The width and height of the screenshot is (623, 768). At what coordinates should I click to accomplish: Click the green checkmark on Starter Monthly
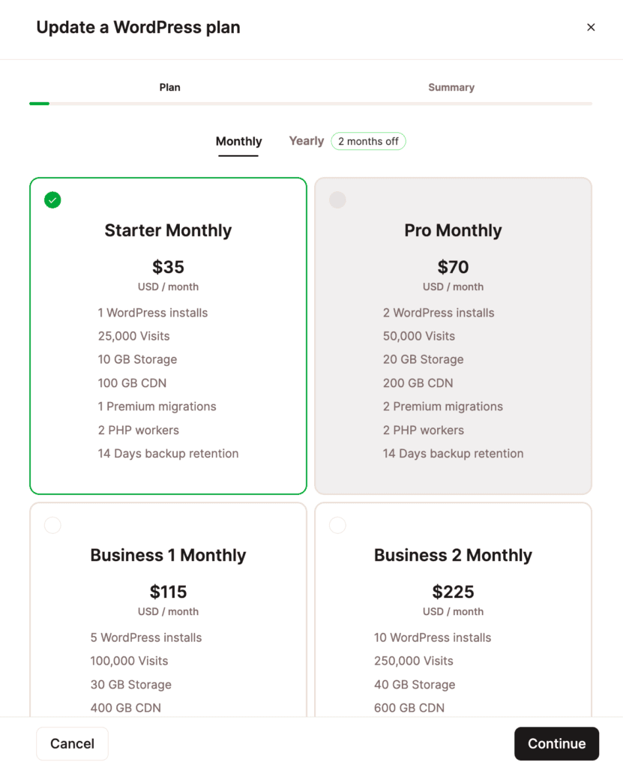[52, 200]
